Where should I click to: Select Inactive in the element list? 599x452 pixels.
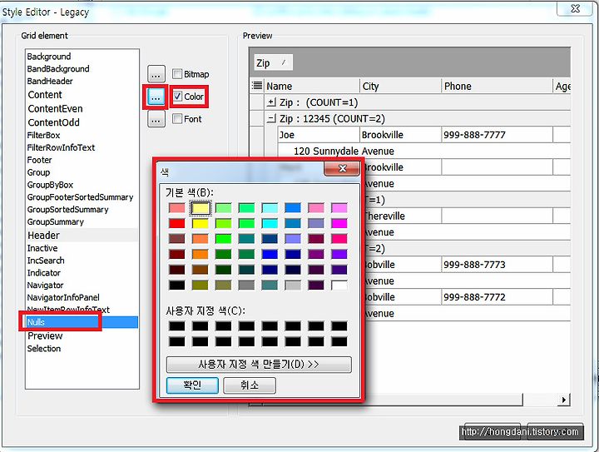[x=82, y=248]
